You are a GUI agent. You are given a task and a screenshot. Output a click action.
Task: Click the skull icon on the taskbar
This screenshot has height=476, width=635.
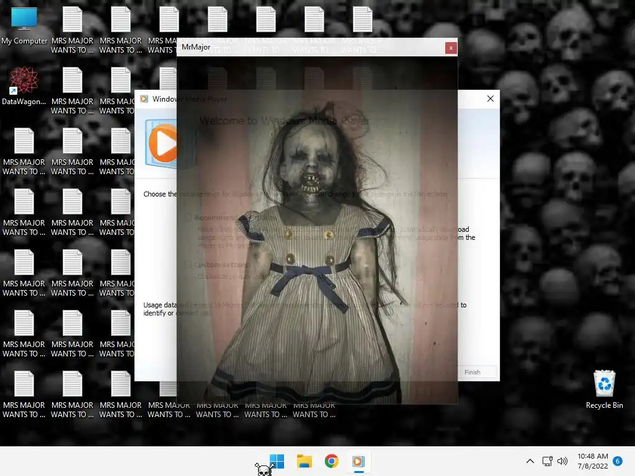(x=264, y=469)
